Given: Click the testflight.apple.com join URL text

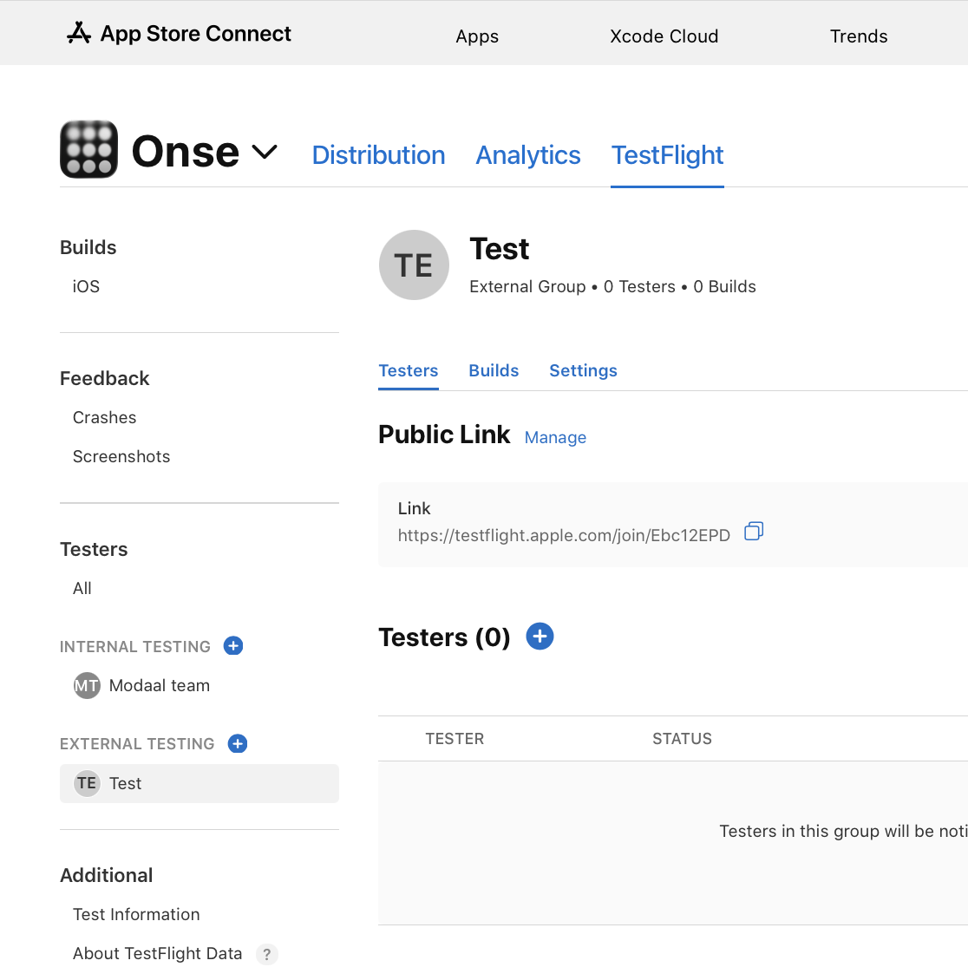Looking at the screenshot, I should pos(564,536).
